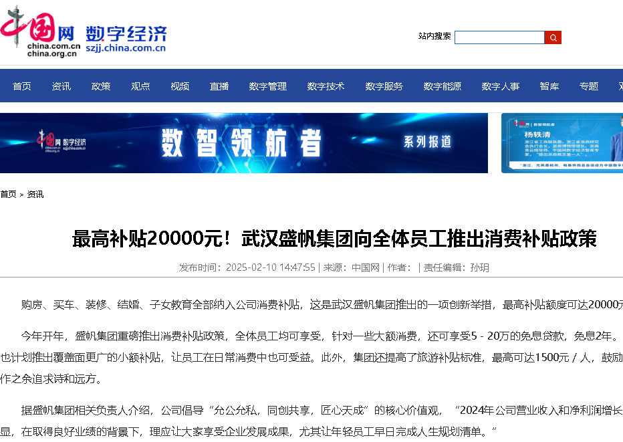Open the 数字管理 navigation item
623x442 pixels.
tap(268, 86)
